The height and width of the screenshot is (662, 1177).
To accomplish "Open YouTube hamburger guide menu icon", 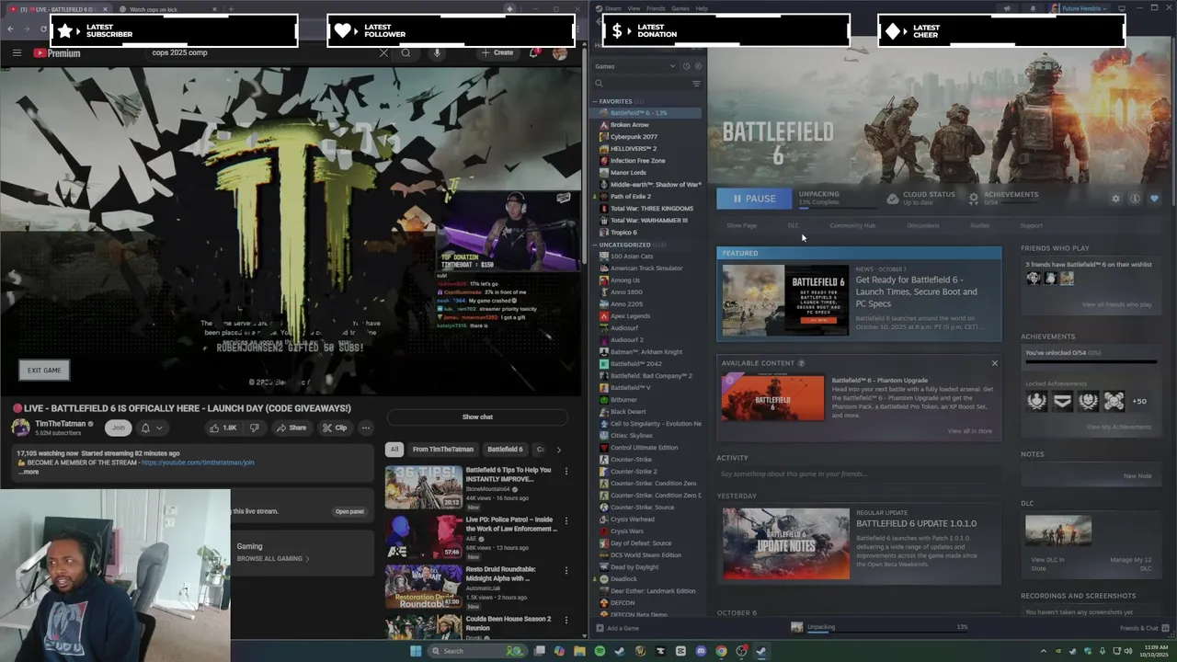I will point(17,52).
